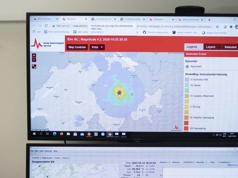Open the Selected tab
Viewport: 238px width, 178px height.
[230, 47]
